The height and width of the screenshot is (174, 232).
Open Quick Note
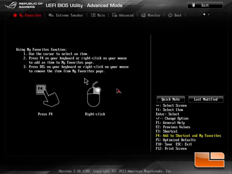point(171,99)
